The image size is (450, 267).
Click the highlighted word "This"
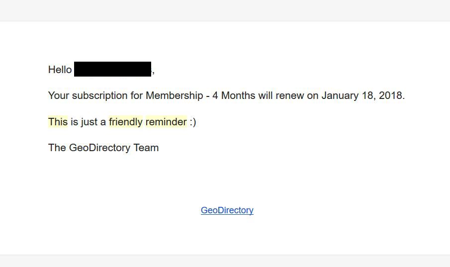pos(58,122)
